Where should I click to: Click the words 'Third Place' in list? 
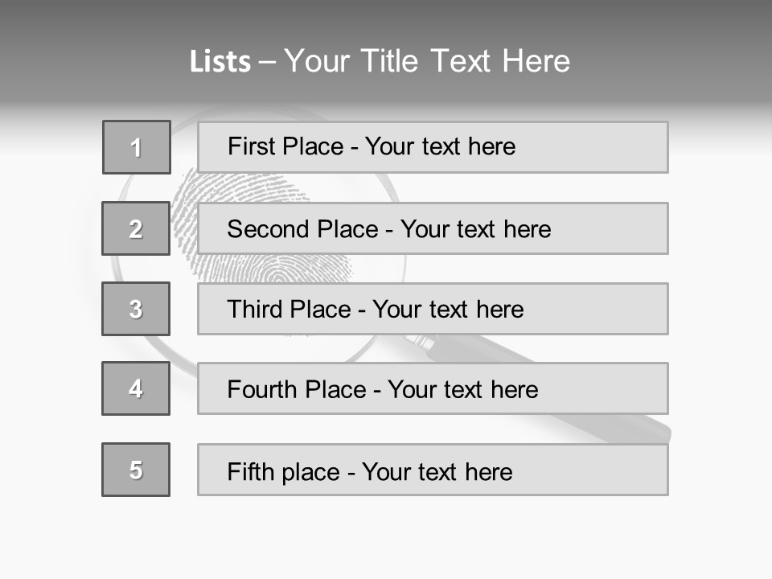point(289,309)
